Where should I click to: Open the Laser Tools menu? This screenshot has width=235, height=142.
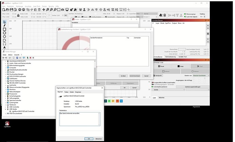tap(36, 6)
